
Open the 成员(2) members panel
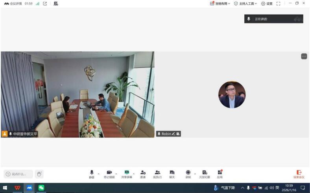(x=157, y=174)
